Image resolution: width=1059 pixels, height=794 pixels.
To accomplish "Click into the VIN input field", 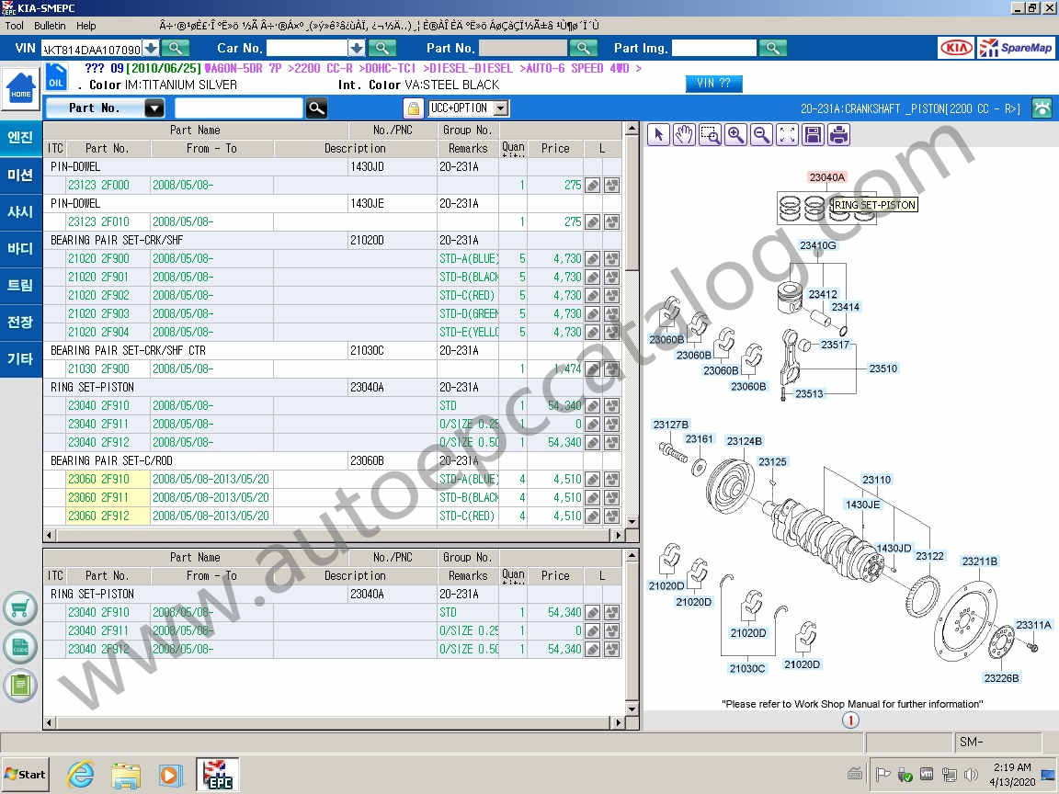I will click(92, 49).
